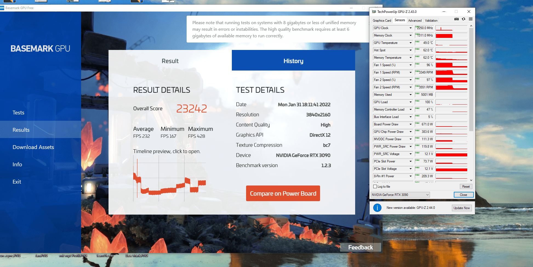Image resolution: width=533 pixels, height=267 pixels.
Task: Click the GPU-Z Close button
Action: point(463,195)
